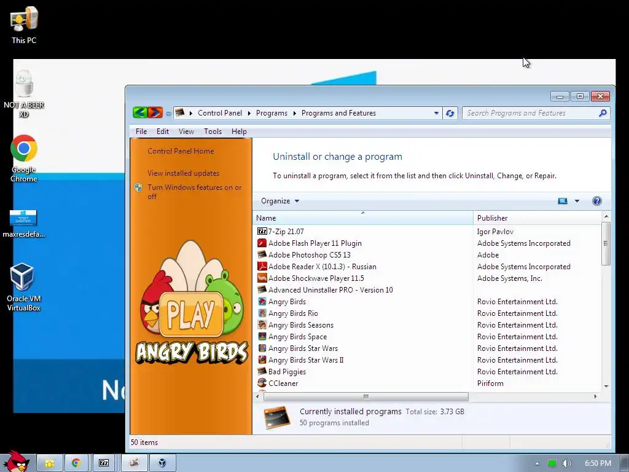This screenshot has width=629, height=472.
Task: Select the Adobe Shockwave Player 11.5 icon
Action: pos(262,278)
